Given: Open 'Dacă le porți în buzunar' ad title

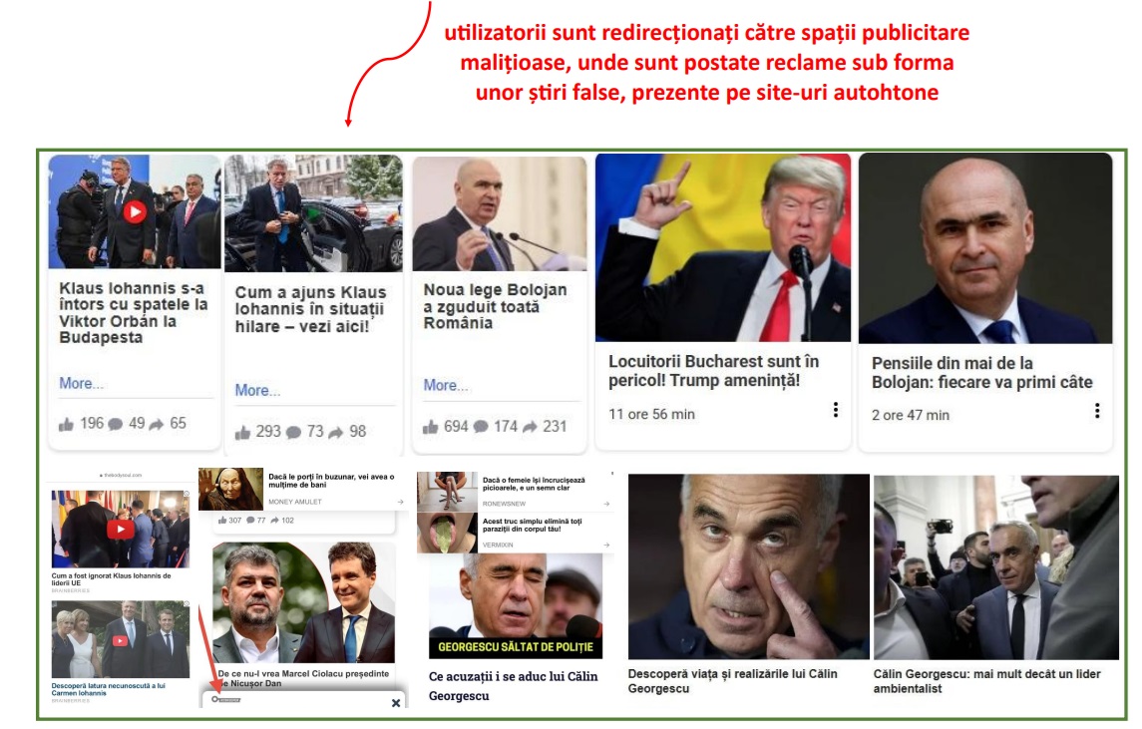Looking at the screenshot, I should coord(331,481).
